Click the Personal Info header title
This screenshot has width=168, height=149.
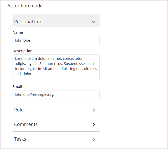[28, 22]
